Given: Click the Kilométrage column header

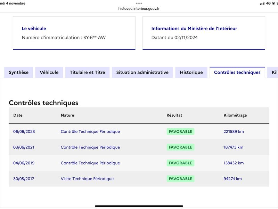Looking at the screenshot, I should [235, 115].
